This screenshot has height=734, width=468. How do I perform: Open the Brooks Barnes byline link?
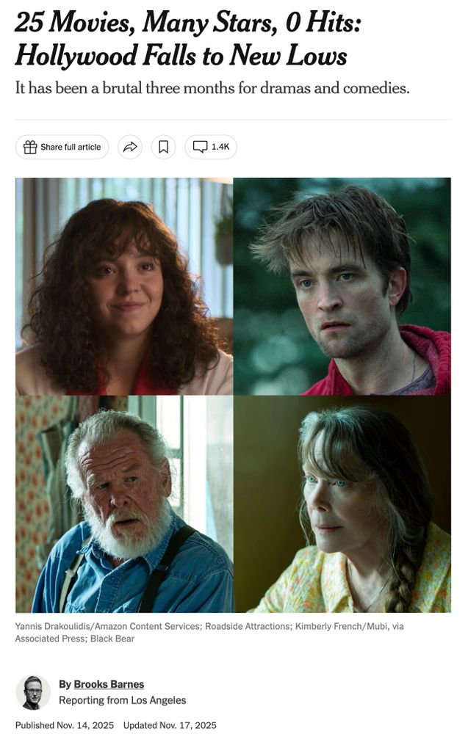click(x=109, y=684)
